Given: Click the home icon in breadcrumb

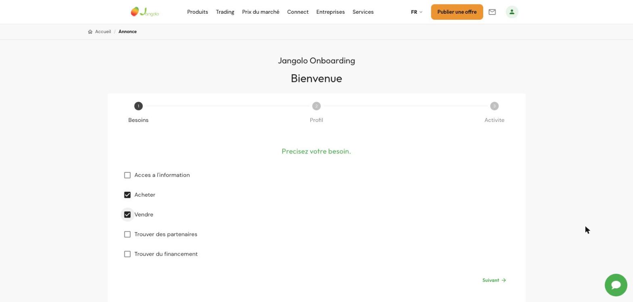Looking at the screenshot, I should pyautogui.click(x=90, y=32).
